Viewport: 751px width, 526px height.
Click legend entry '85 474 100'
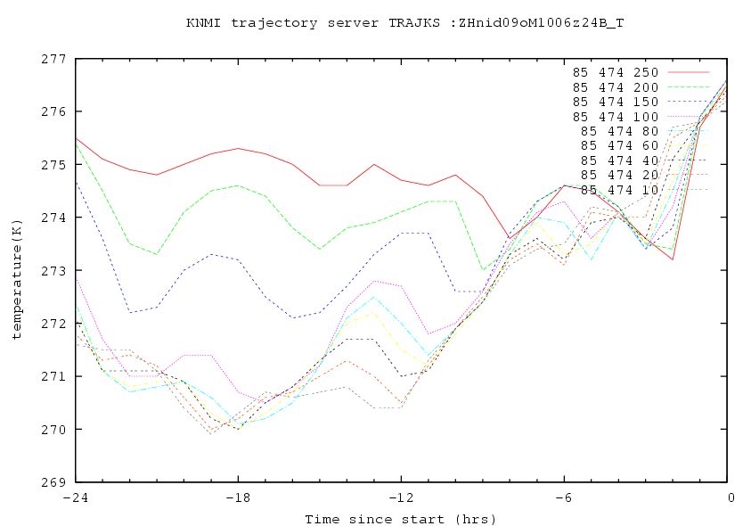tap(616, 117)
